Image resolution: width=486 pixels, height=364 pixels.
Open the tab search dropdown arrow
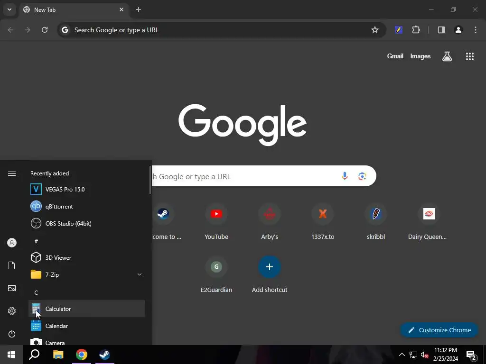click(x=9, y=9)
